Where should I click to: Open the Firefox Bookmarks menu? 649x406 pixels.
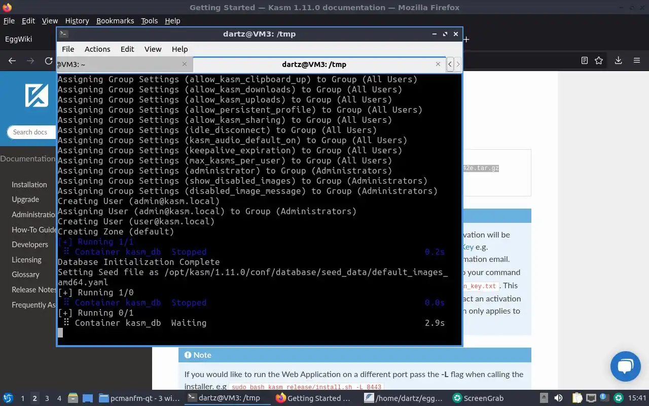click(x=115, y=21)
